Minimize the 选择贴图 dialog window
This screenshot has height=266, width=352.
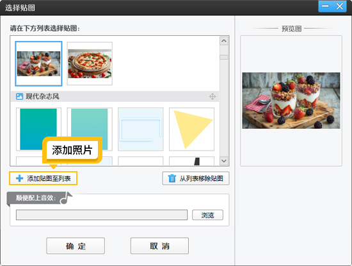[325, 6]
